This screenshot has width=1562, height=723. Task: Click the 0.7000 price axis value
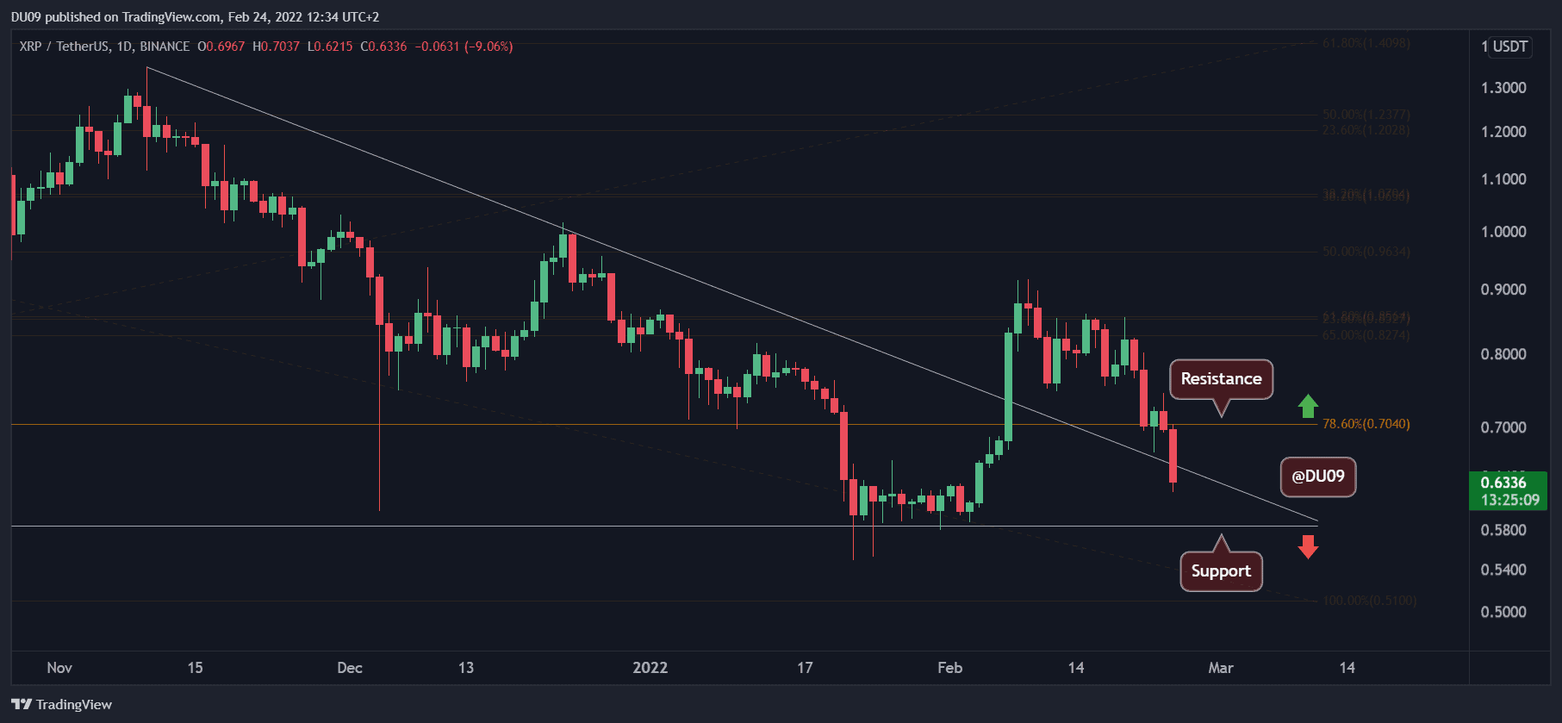(x=1503, y=427)
